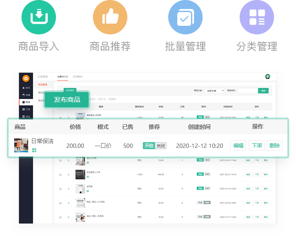Select 商品 in the dark sidebar
Viewport: 296px width, 236px height.
pyautogui.click(x=26, y=102)
